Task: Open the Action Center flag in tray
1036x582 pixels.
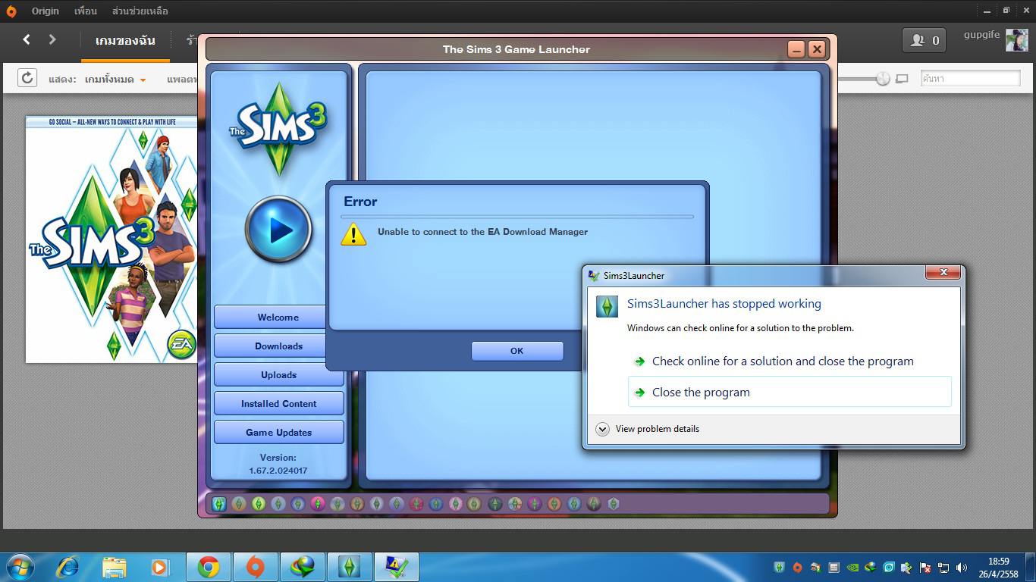Action: click(925, 568)
